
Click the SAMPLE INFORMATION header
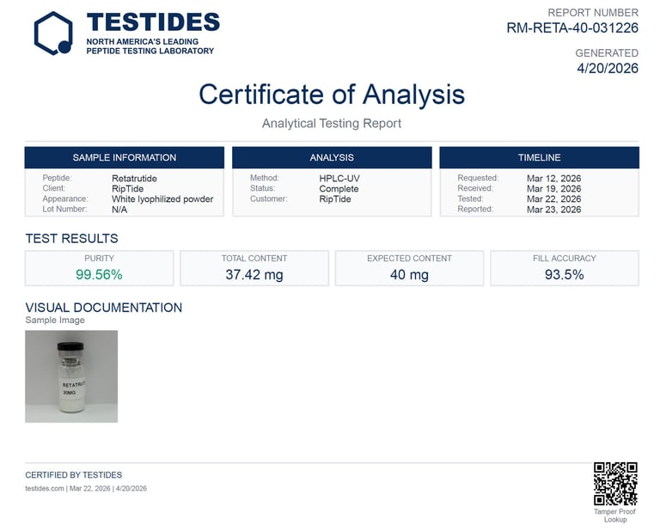point(124,157)
